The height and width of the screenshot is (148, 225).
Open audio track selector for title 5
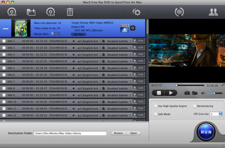(89, 68)
